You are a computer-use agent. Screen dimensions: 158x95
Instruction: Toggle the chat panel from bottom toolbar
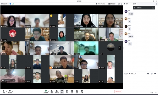62,91
